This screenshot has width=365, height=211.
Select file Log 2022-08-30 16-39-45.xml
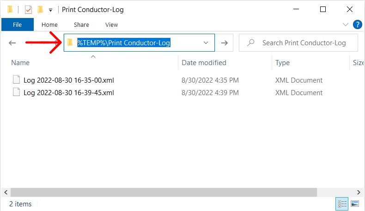(69, 93)
